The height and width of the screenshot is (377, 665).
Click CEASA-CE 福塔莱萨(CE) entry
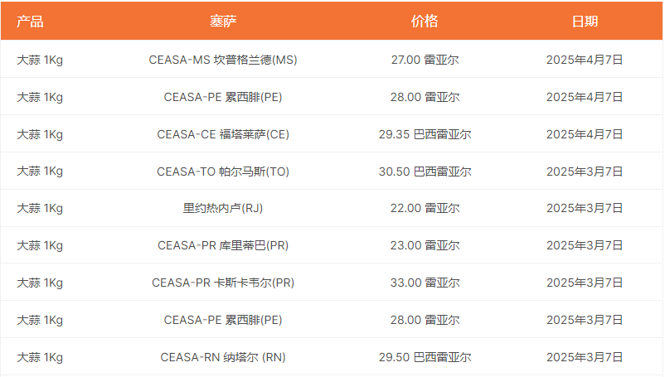[x=223, y=134]
